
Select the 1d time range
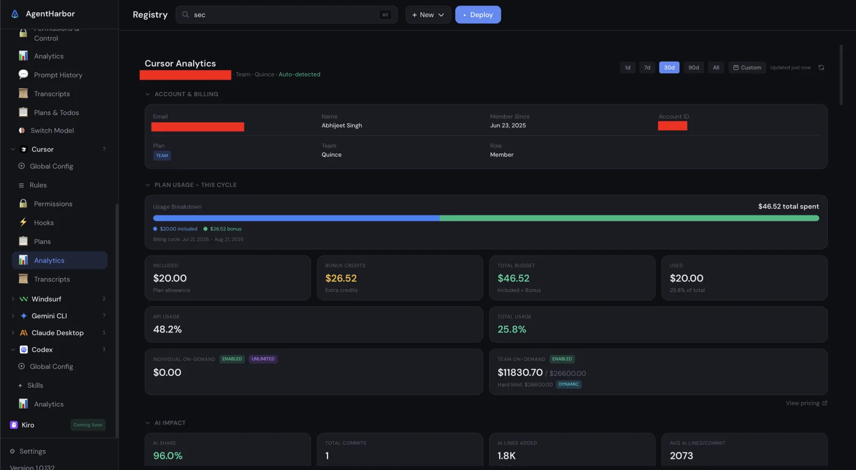point(628,67)
